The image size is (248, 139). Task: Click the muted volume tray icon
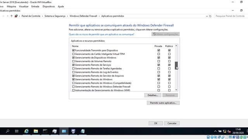229,131
